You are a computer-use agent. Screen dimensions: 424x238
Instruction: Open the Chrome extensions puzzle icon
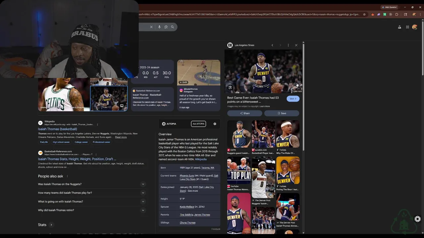coord(397,15)
